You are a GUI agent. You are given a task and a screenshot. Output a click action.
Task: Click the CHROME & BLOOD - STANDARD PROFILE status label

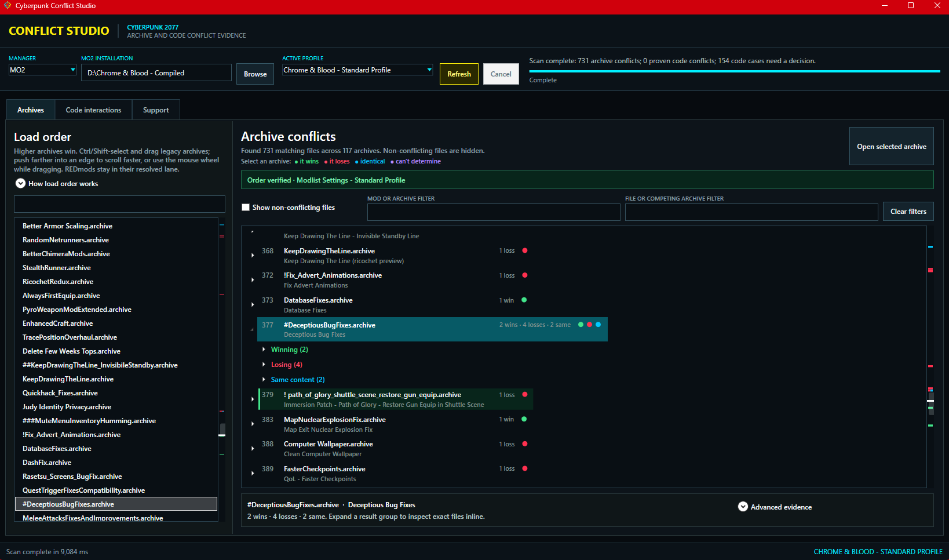(x=878, y=552)
